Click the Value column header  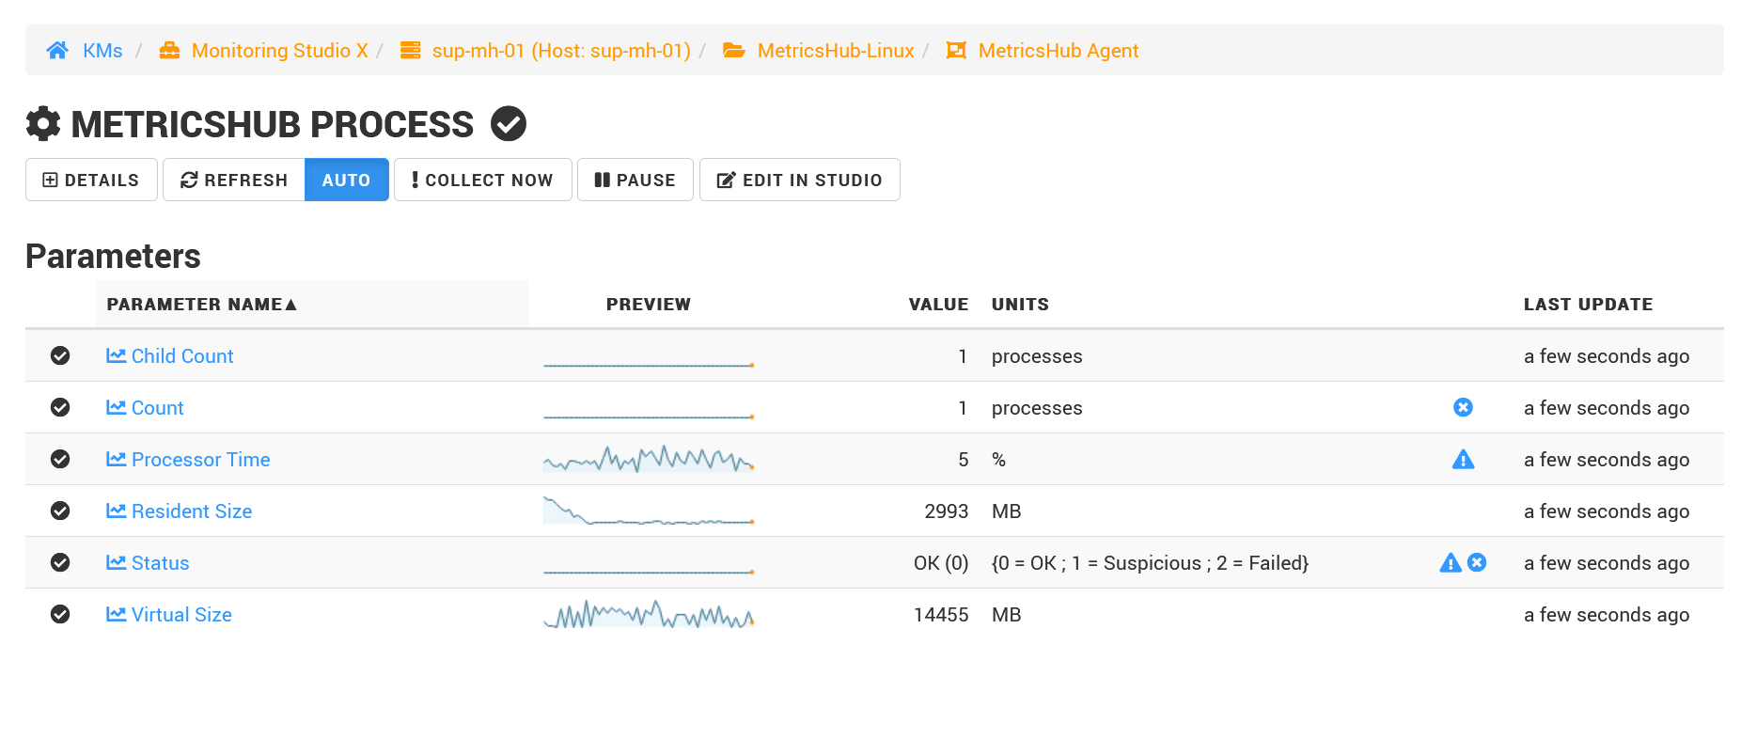938,305
